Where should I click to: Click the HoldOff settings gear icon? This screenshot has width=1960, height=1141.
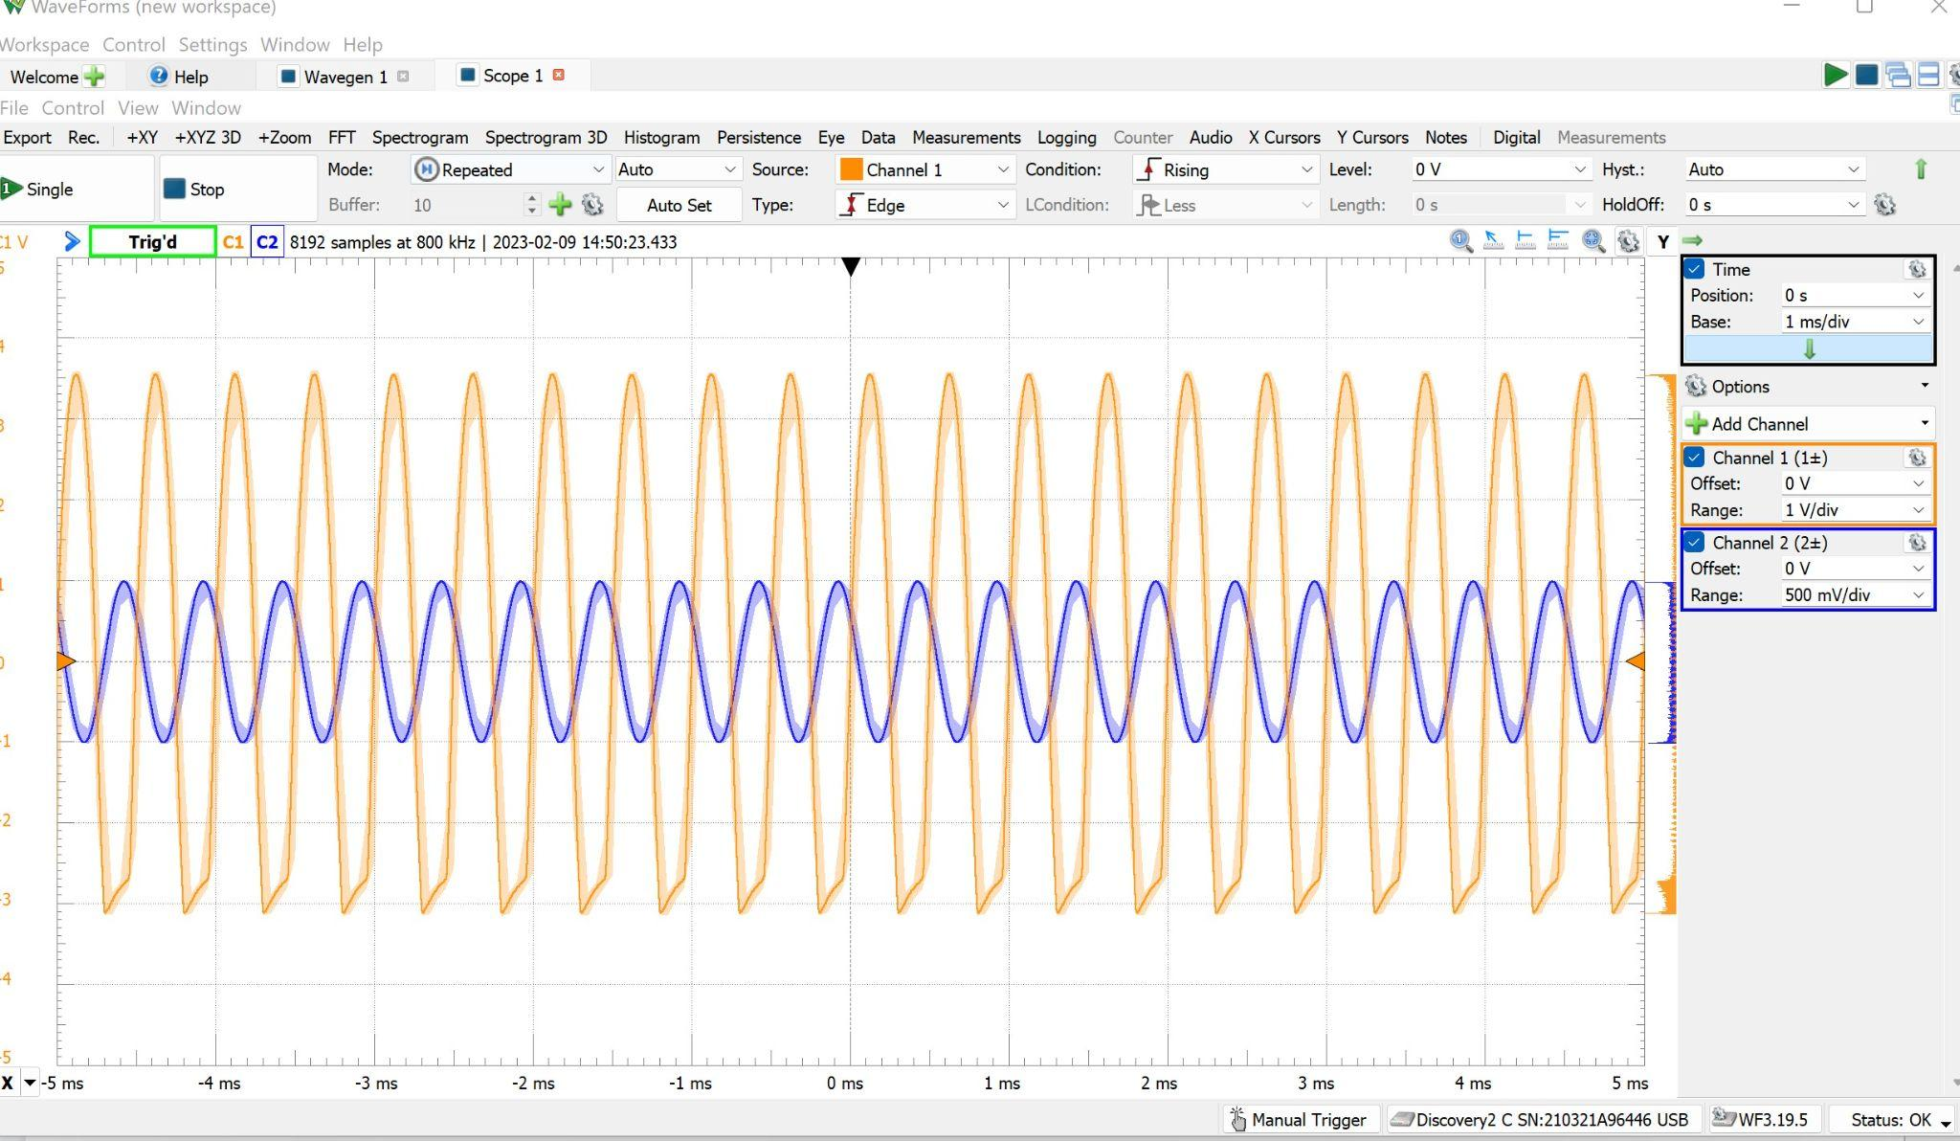(x=1885, y=205)
